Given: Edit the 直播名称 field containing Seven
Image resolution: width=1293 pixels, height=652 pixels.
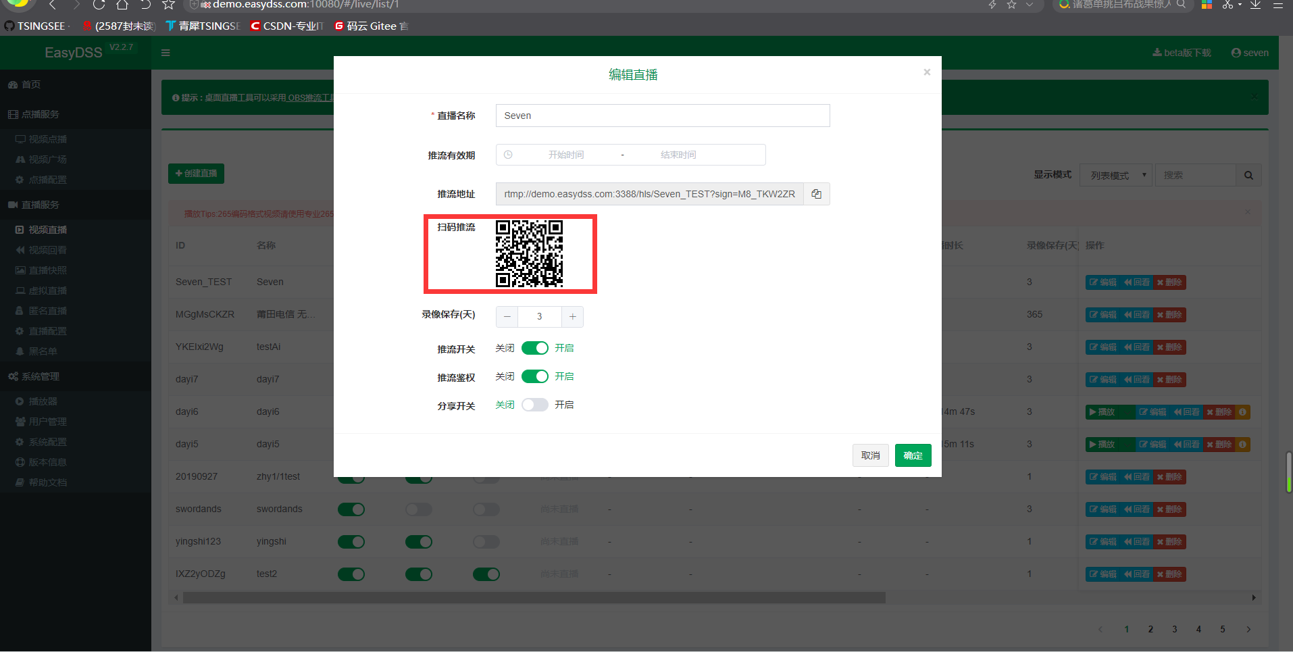Looking at the screenshot, I should pos(662,116).
